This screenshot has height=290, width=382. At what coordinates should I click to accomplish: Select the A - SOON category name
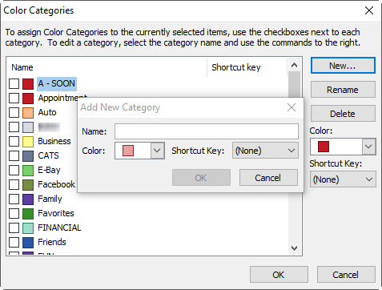coord(57,83)
